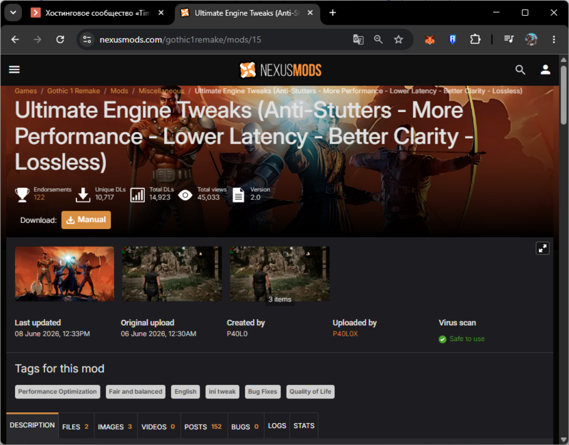Select the ini tweak tag

[222, 392]
